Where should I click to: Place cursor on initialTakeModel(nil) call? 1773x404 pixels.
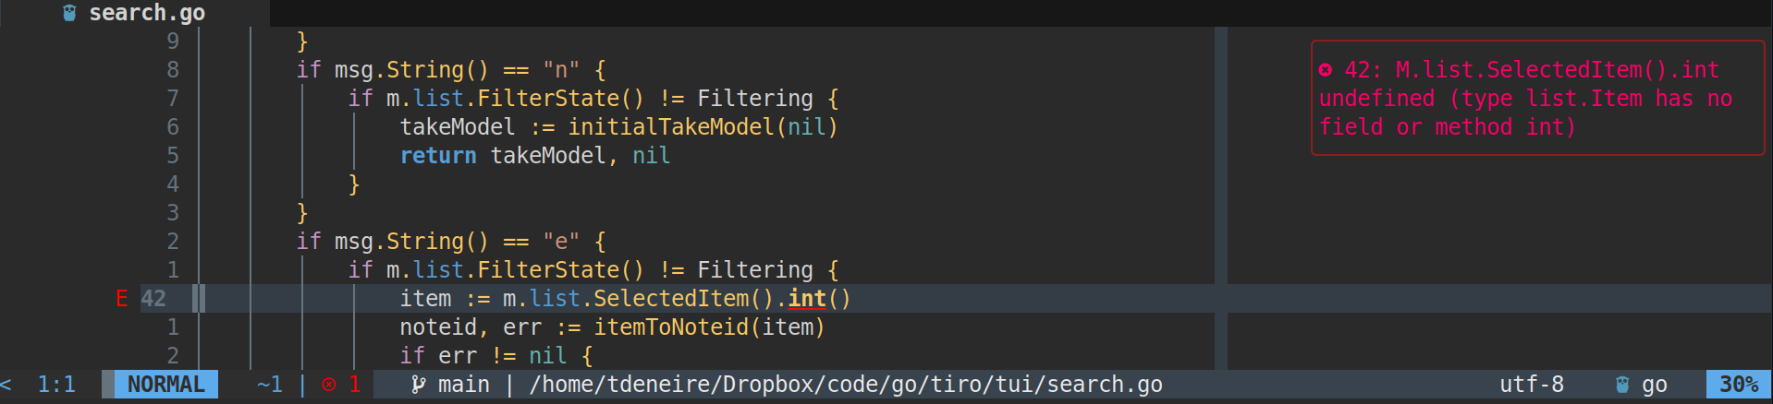(703, 126)
